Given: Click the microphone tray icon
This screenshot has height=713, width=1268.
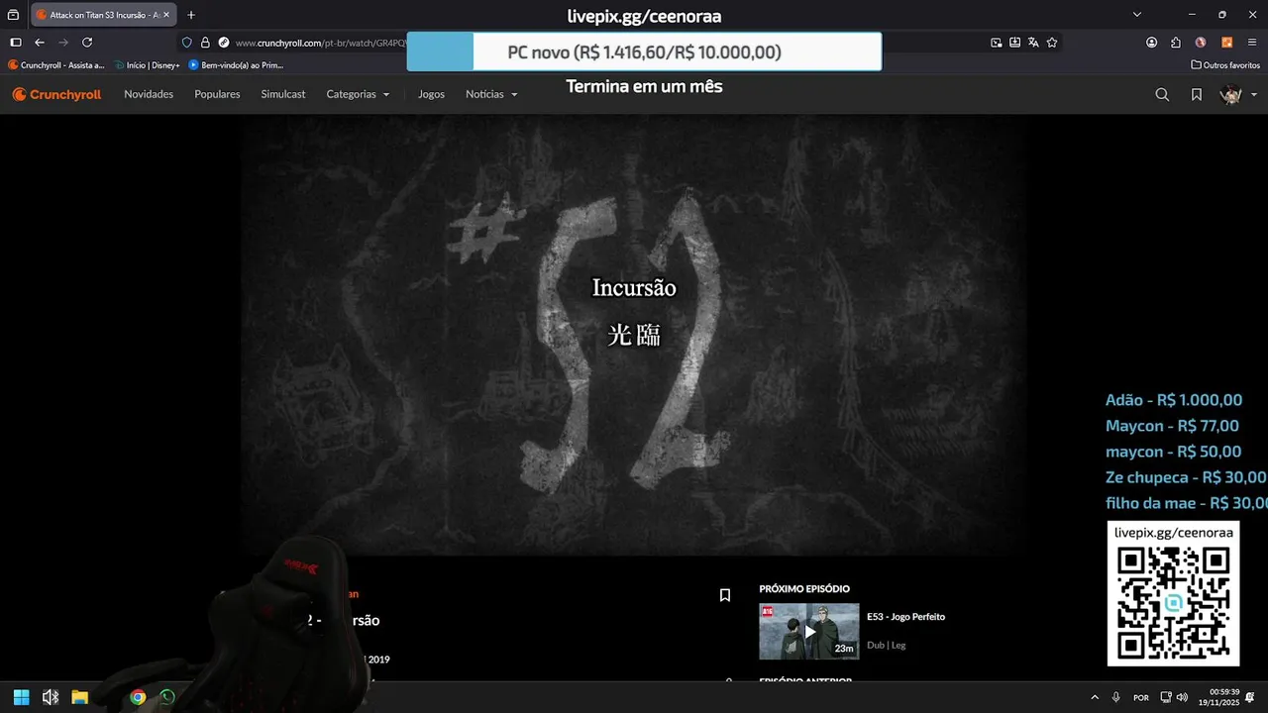Looking at the screenshot, I should pyautogui.click(x=1116, y=697).
